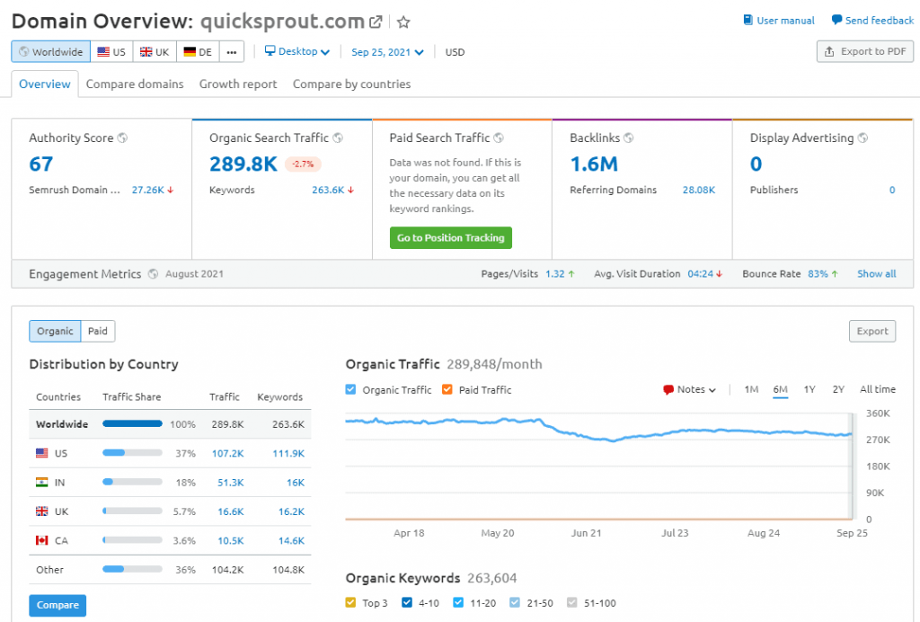Click the UK flag database icon
The height and width of the screenshot is (622, 920).
point(146,51)
